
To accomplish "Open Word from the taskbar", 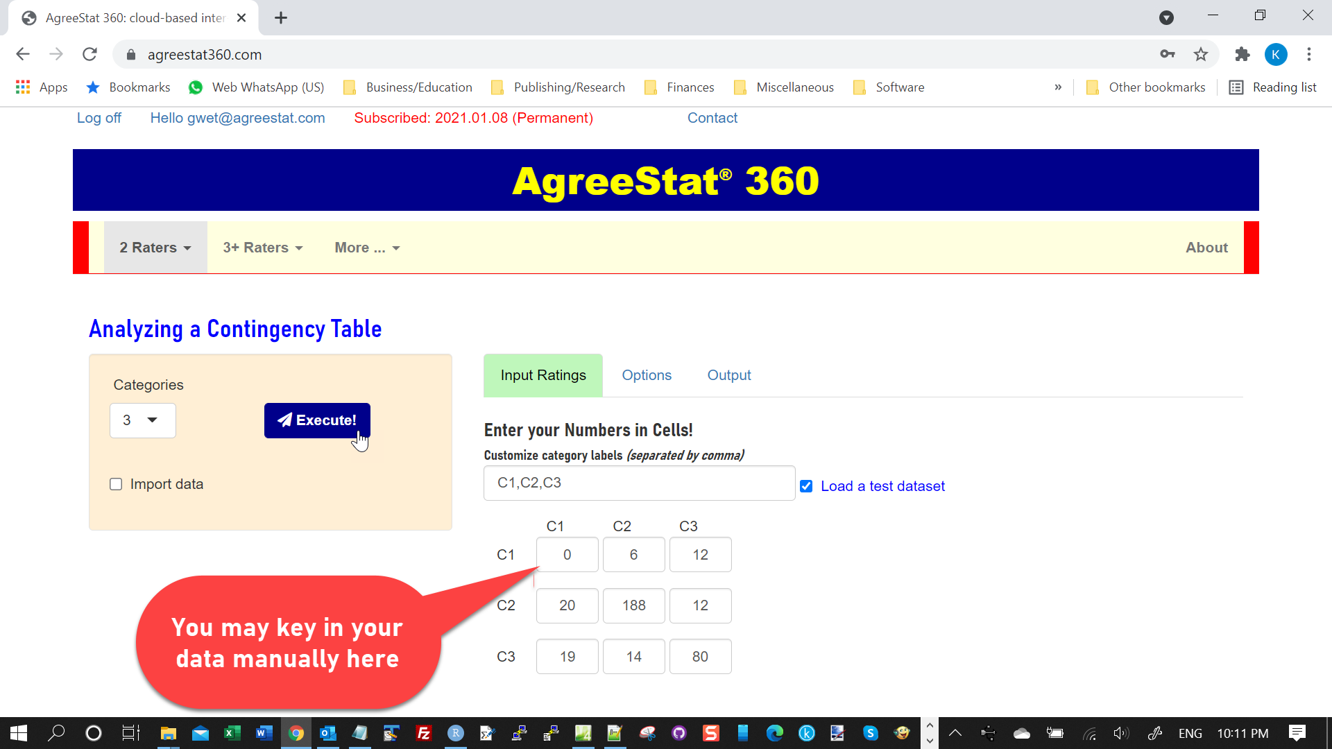I will coord(264,733).
